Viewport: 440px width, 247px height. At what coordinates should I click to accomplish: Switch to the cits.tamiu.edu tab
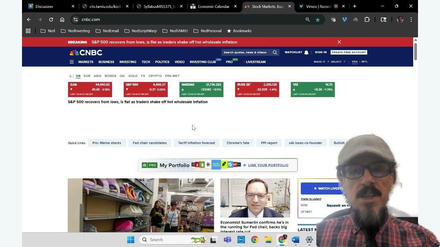tap(105, 6)
